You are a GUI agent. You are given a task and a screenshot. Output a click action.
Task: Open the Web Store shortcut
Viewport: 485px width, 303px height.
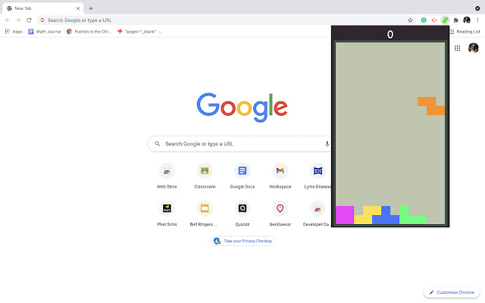167,175
